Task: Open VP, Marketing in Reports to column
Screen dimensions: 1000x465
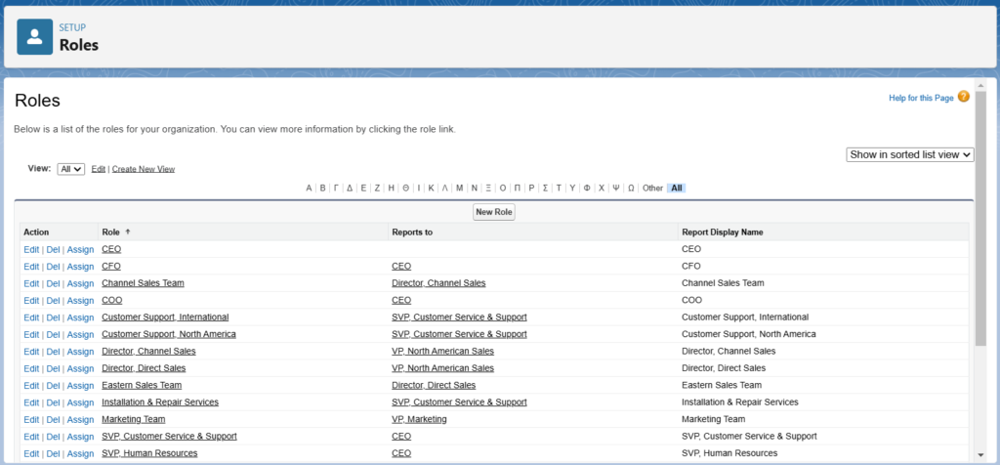Action: pos(419,419)
